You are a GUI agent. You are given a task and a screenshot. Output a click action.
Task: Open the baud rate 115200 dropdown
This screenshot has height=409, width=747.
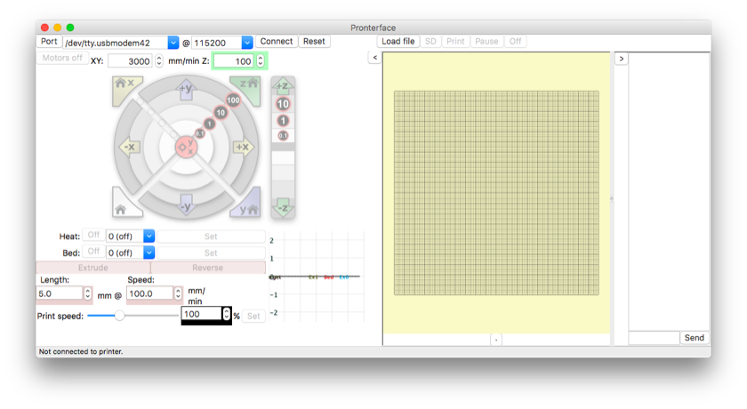click(x=247, y=43)
